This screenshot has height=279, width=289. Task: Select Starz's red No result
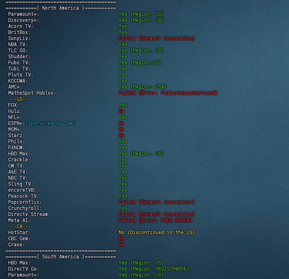121,135
